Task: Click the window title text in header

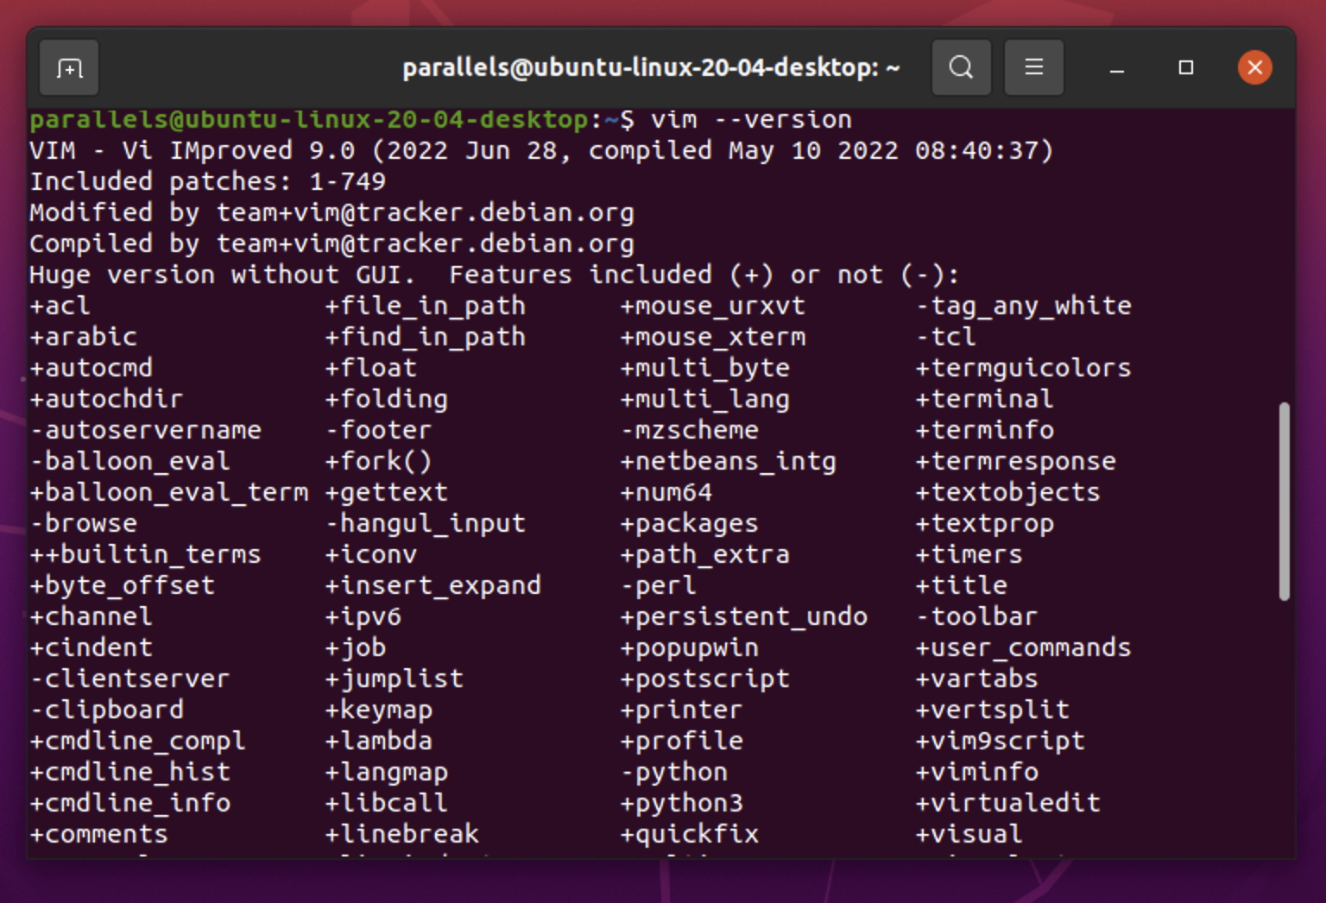Action: click(651, 67)
